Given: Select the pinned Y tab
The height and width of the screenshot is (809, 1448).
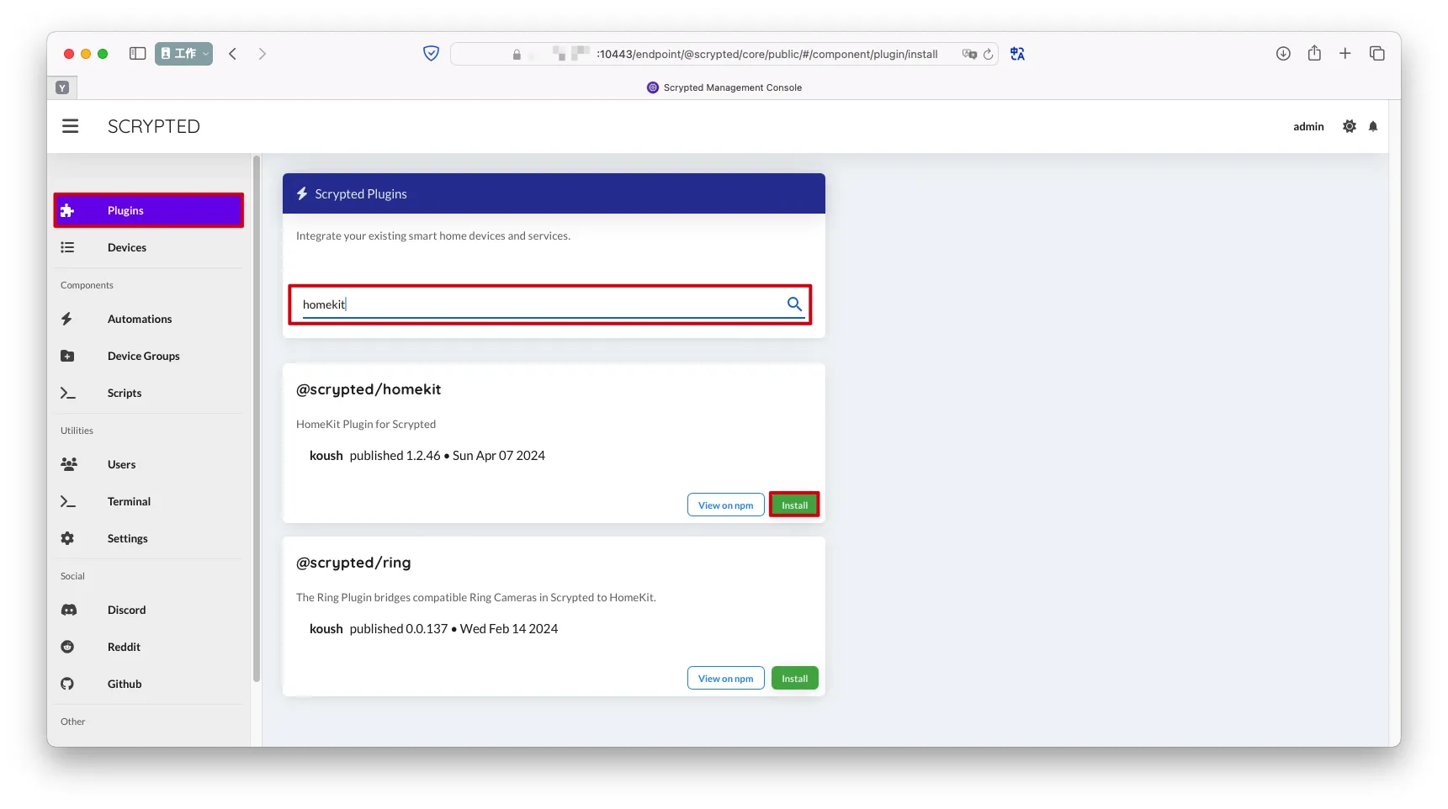Looking at the screenshot, I should (x=62, y=87).
